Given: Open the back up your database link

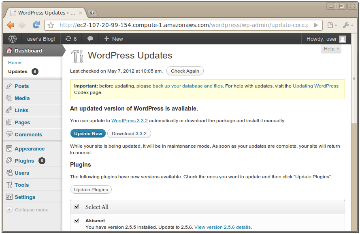Looking at the screenshot, I should (187, 86).
